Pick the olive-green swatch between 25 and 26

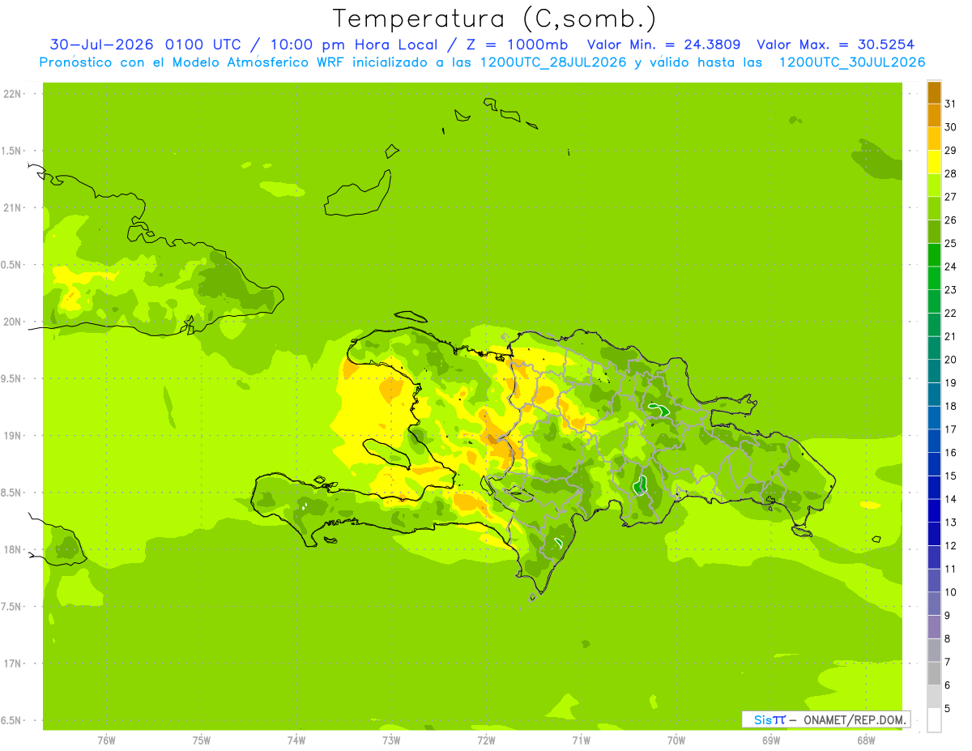934,233
